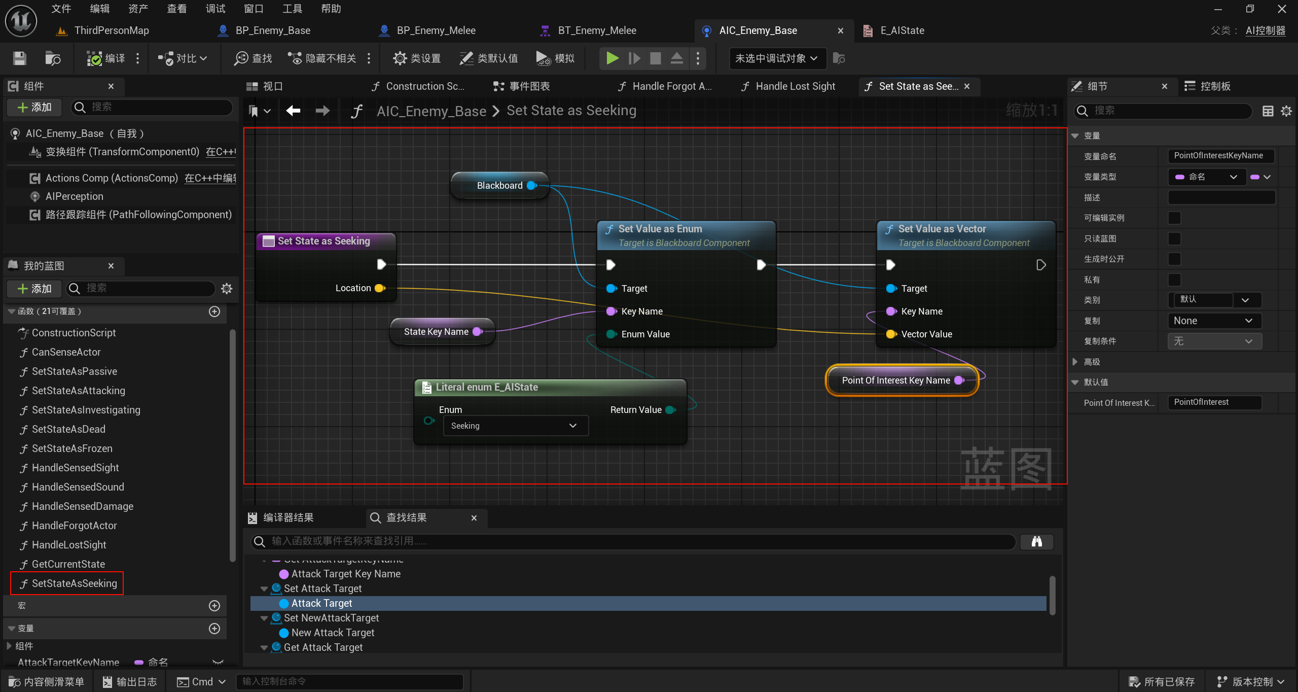
Task: Click the back navigation arrow in graph
Action: coord(293,111)
